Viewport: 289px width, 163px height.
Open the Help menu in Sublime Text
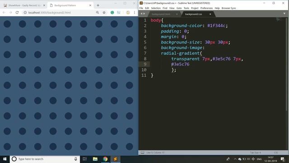[x=217, y=8]
